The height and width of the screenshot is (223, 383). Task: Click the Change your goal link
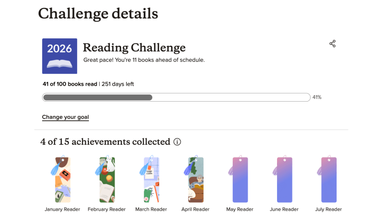point(66,117)
